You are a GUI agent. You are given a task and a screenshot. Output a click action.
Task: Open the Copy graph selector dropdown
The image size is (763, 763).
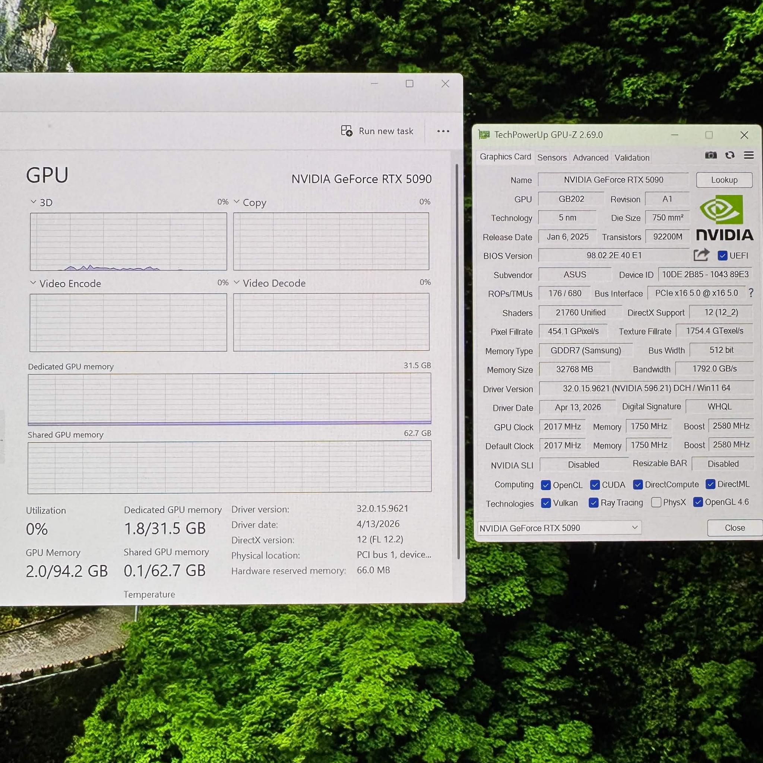237,202
